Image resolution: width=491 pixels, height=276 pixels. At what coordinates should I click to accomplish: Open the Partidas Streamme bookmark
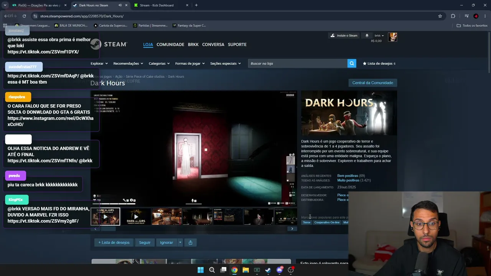pyautogui.click(x=150, y=26)
